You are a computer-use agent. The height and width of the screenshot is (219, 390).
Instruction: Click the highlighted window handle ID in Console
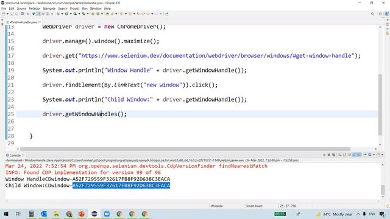click(x=121, y=186)
